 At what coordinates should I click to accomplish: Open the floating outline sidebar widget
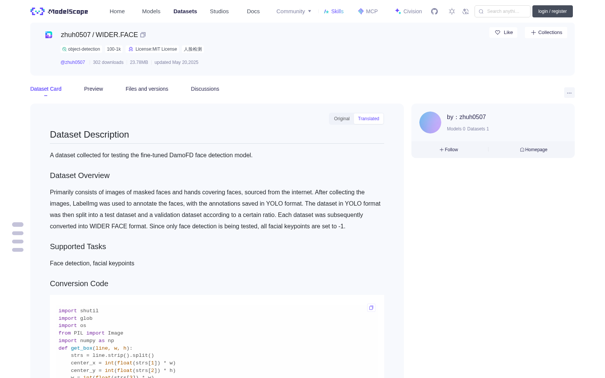point(18,237)
